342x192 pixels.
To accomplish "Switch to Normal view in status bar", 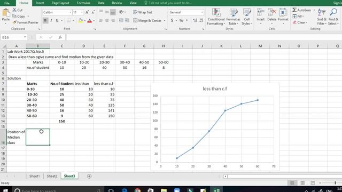I will (292, 183).
